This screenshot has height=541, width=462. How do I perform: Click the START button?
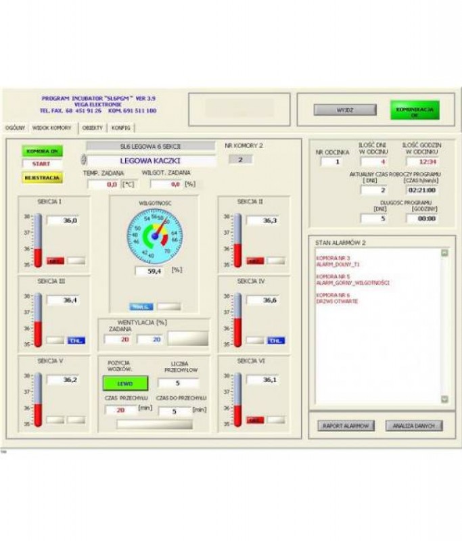[x=41, y=164]
